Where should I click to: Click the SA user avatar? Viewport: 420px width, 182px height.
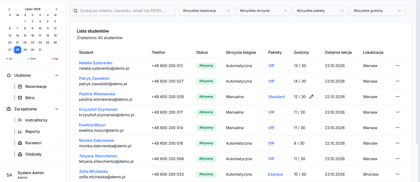(9, 175)
